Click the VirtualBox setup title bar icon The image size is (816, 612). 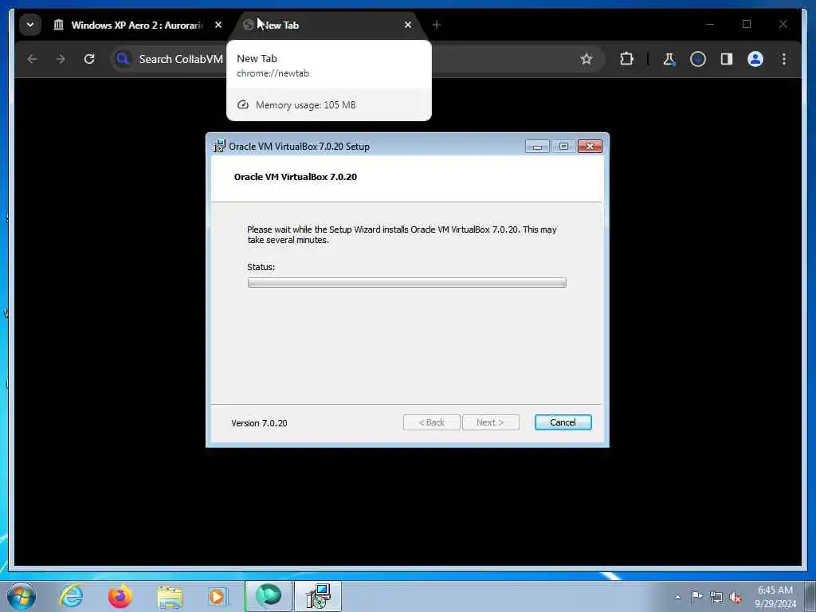220,147
